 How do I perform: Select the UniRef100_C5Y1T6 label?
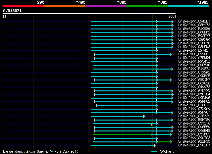tap(194, 124)
